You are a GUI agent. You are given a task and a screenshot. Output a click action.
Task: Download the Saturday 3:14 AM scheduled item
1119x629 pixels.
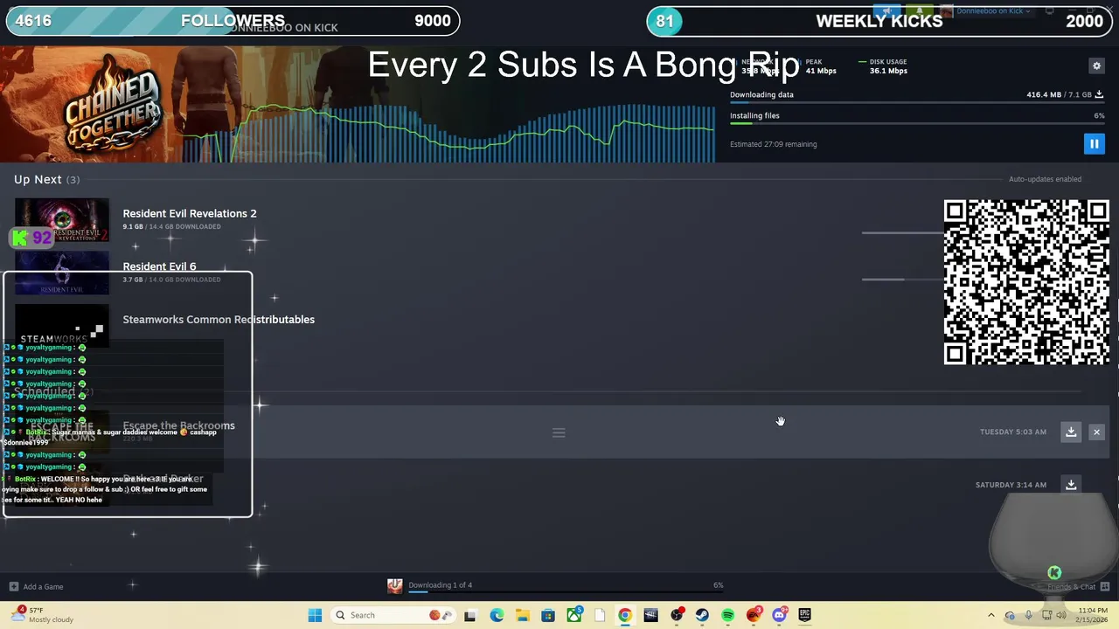(x=1071, y=485)
